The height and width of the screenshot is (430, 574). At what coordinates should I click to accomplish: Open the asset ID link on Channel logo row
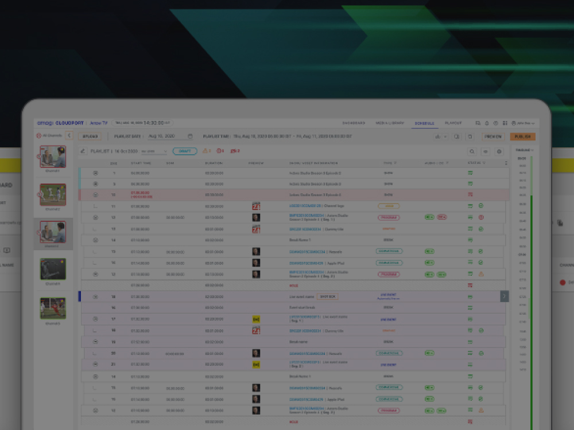pyautogui.click(x=305, y=206)
